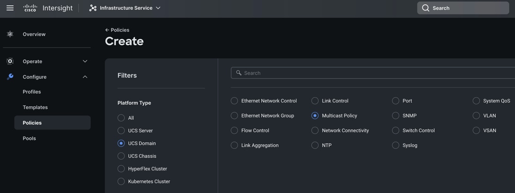Open the Infrastructure Service dropdown
The height and width of the screenshot is (193, 515).
(158, 8)
